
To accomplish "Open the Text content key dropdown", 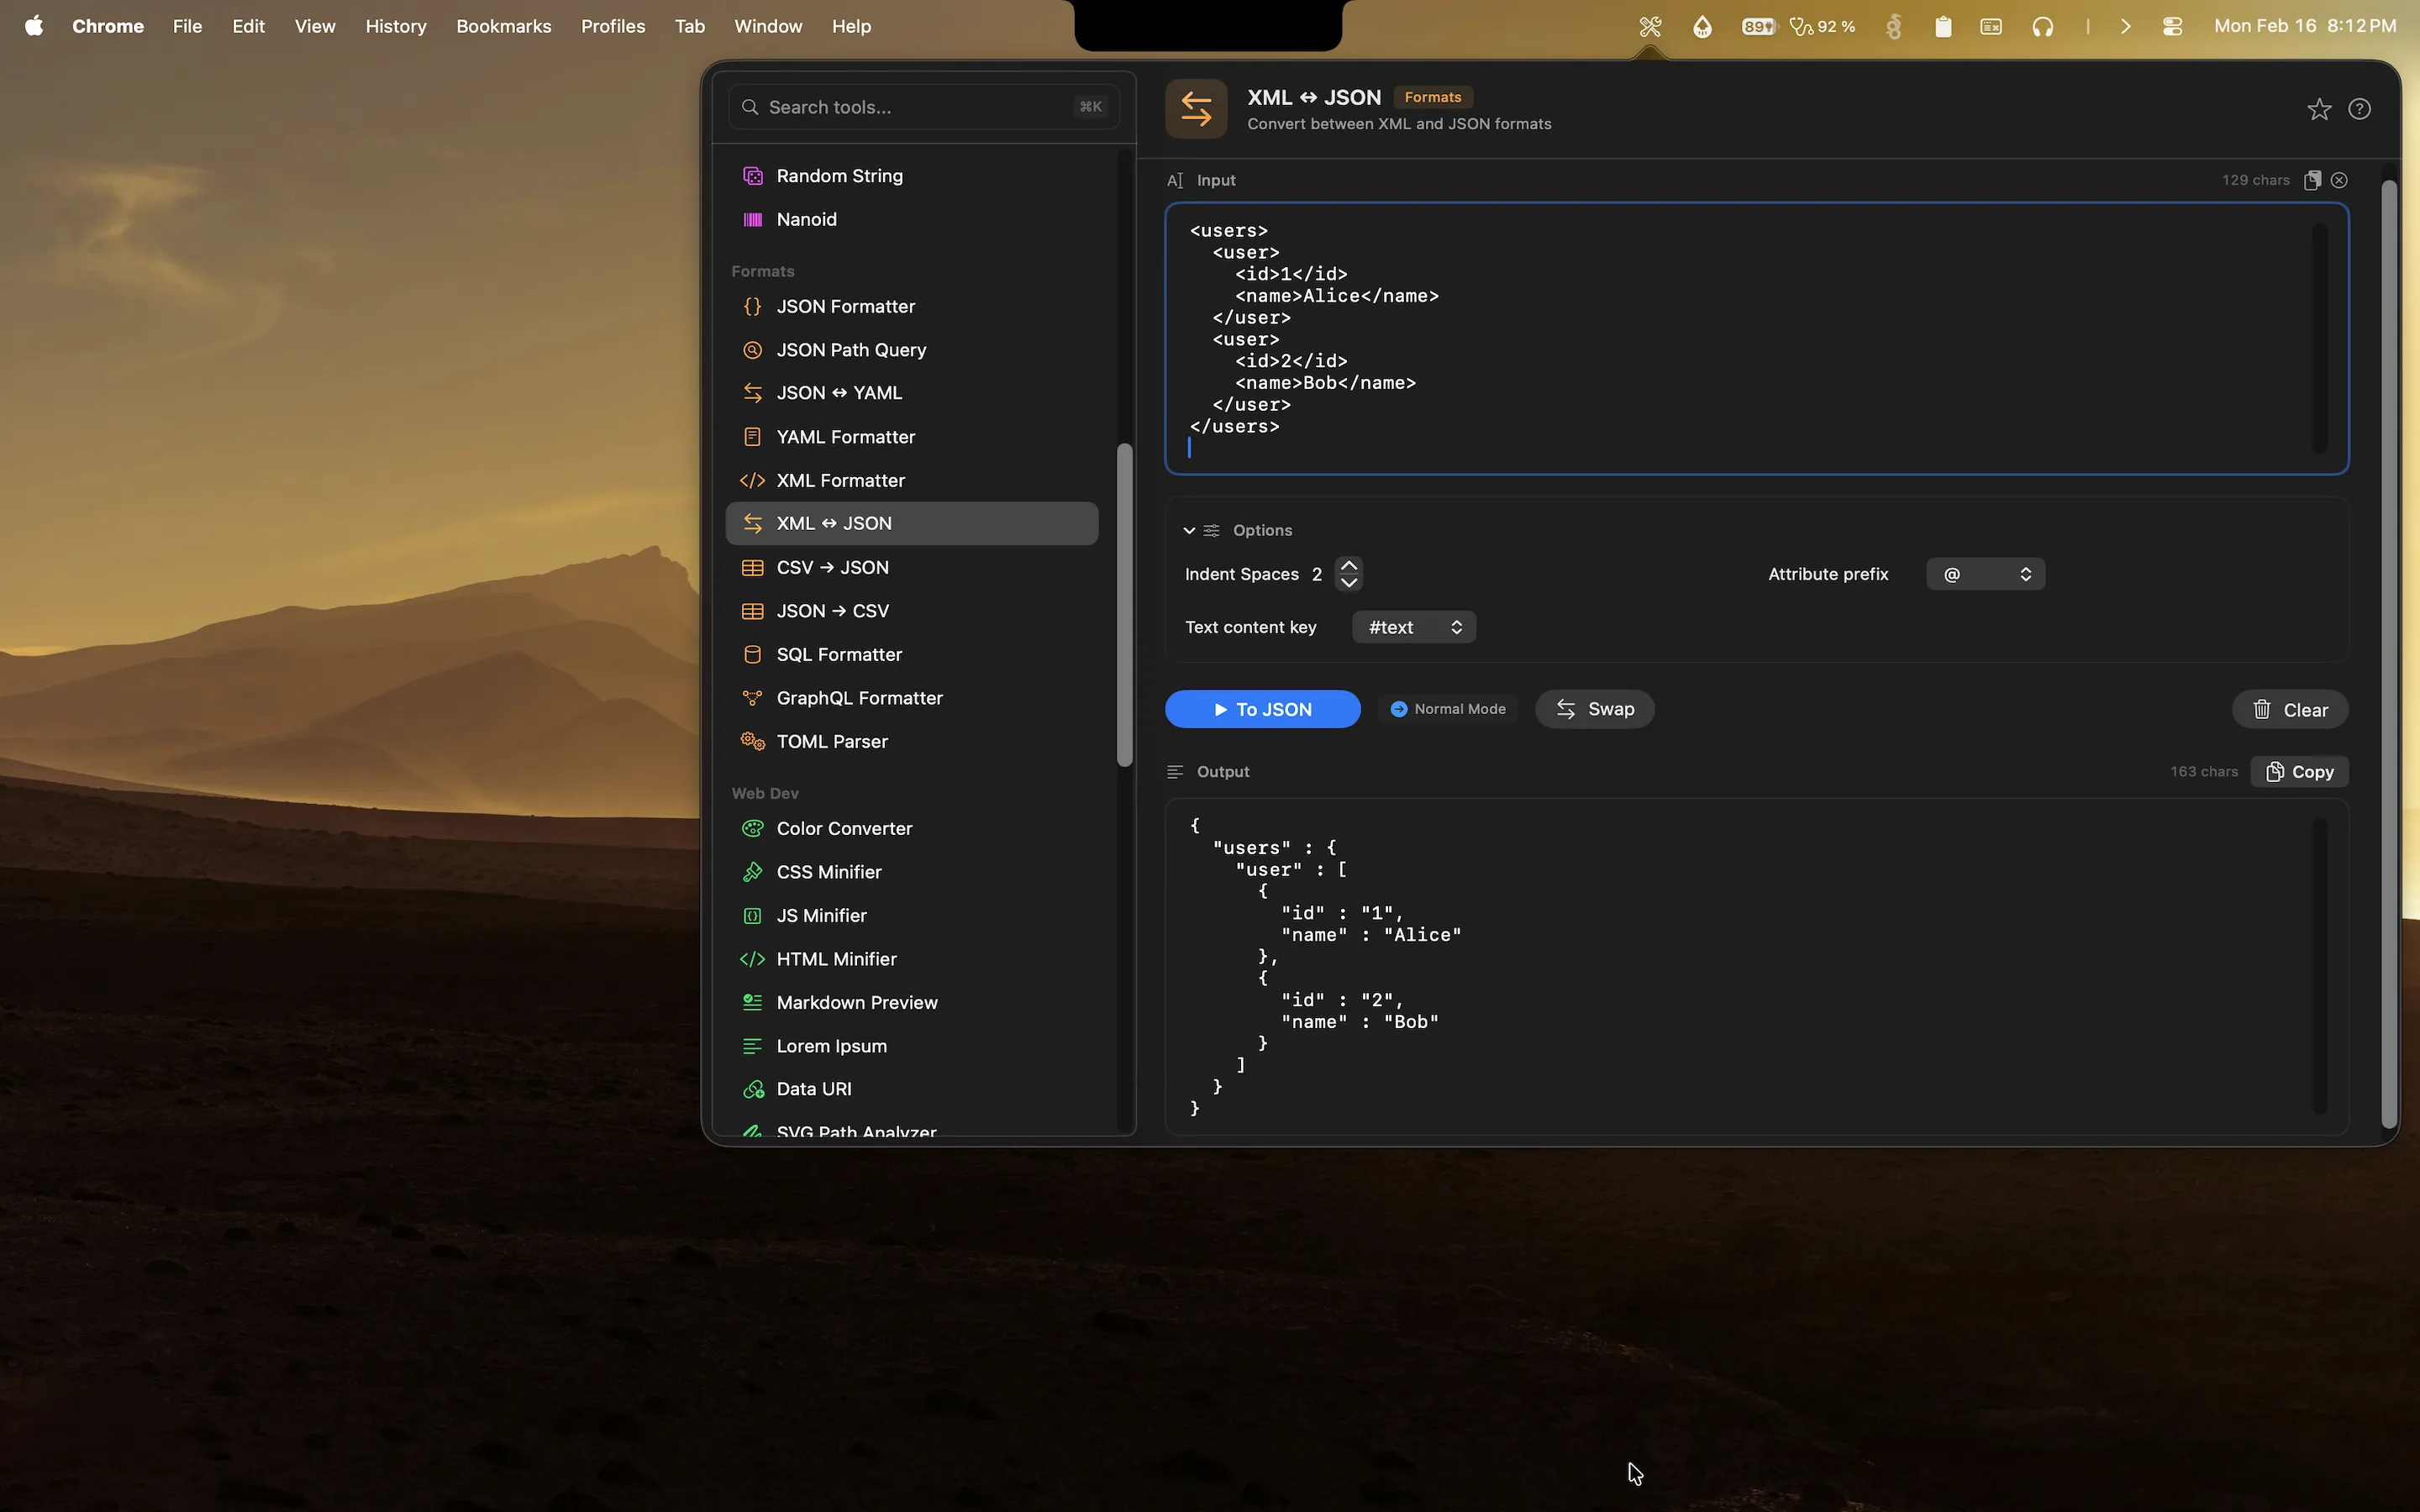I will coord(1413,626).
